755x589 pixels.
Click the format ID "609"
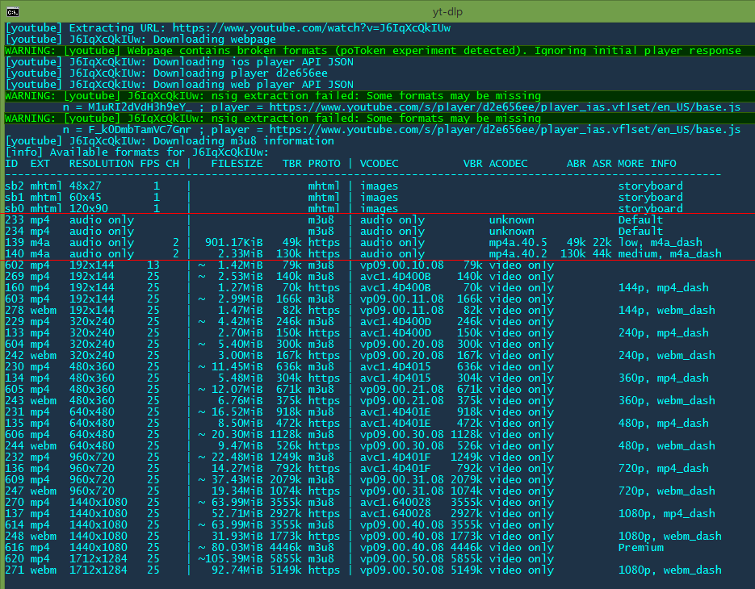coord(15,480)
